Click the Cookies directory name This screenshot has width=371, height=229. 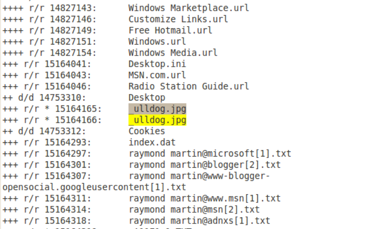(147, 131)
